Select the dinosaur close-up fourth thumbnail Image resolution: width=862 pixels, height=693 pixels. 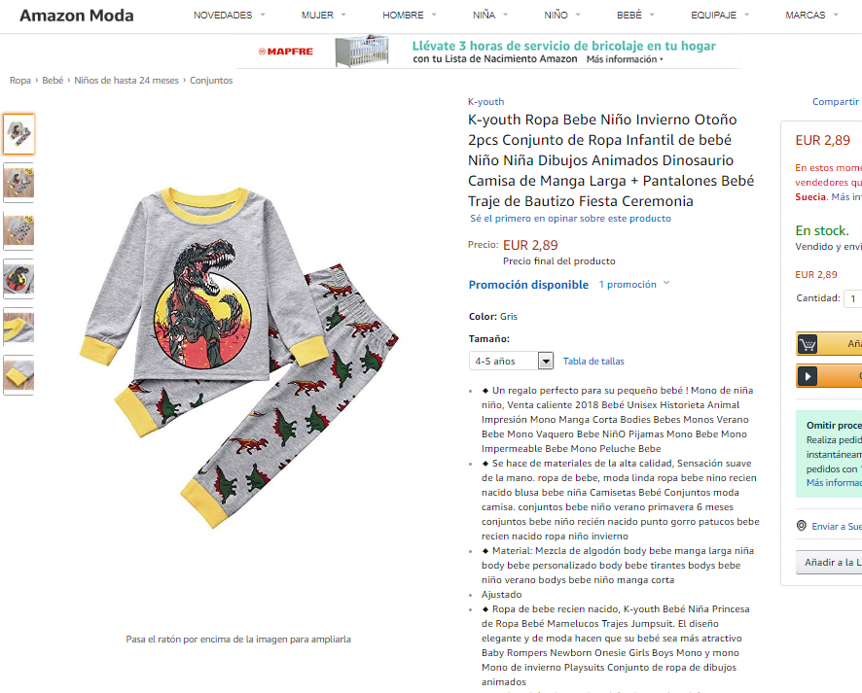18,279
